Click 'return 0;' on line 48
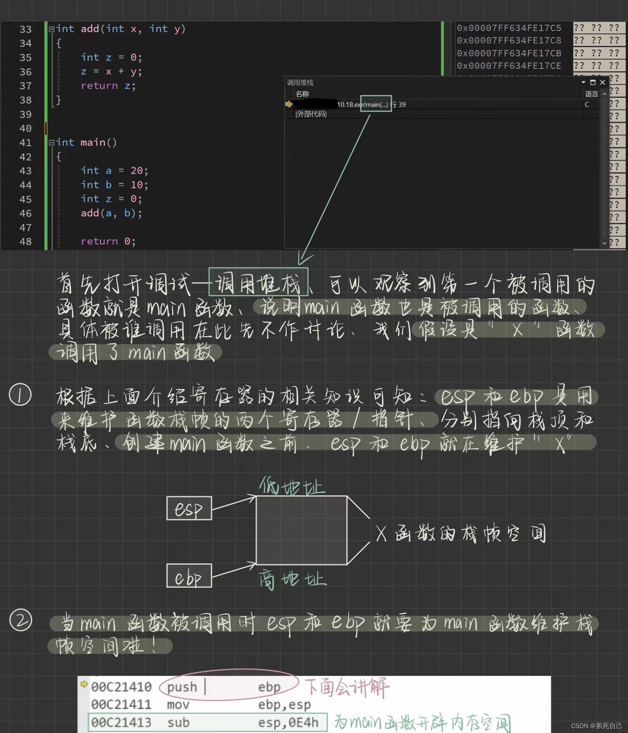The image size is (628, 733). 108,241
